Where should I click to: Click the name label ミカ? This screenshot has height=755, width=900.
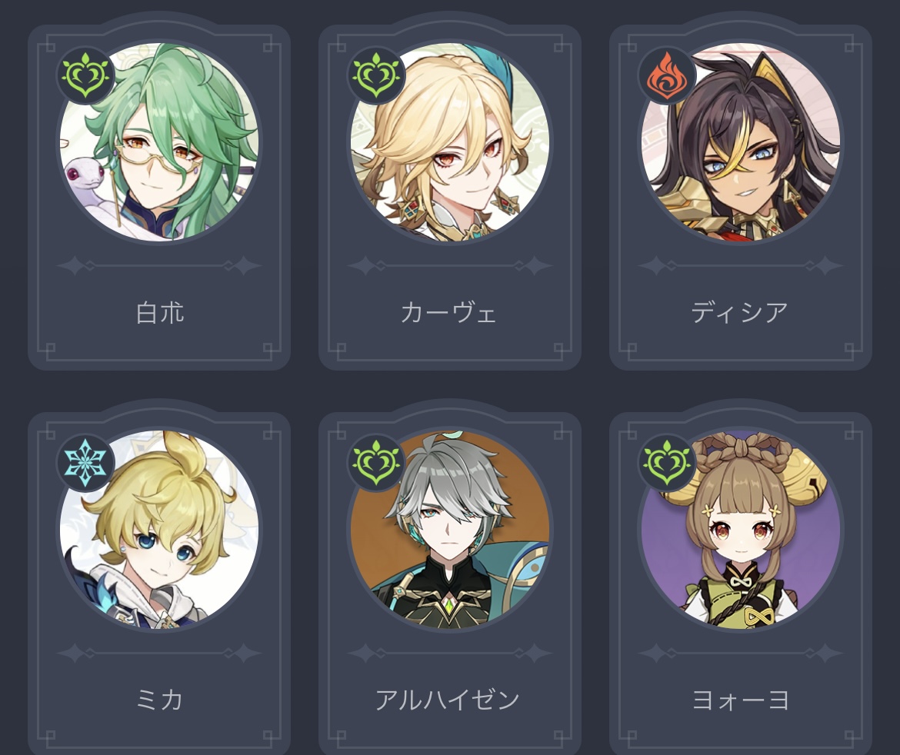pos(159,700)
